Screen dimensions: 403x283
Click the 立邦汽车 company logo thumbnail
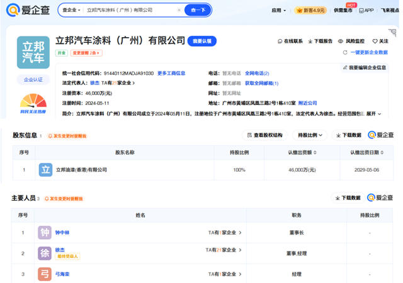(x=33, y=52)
